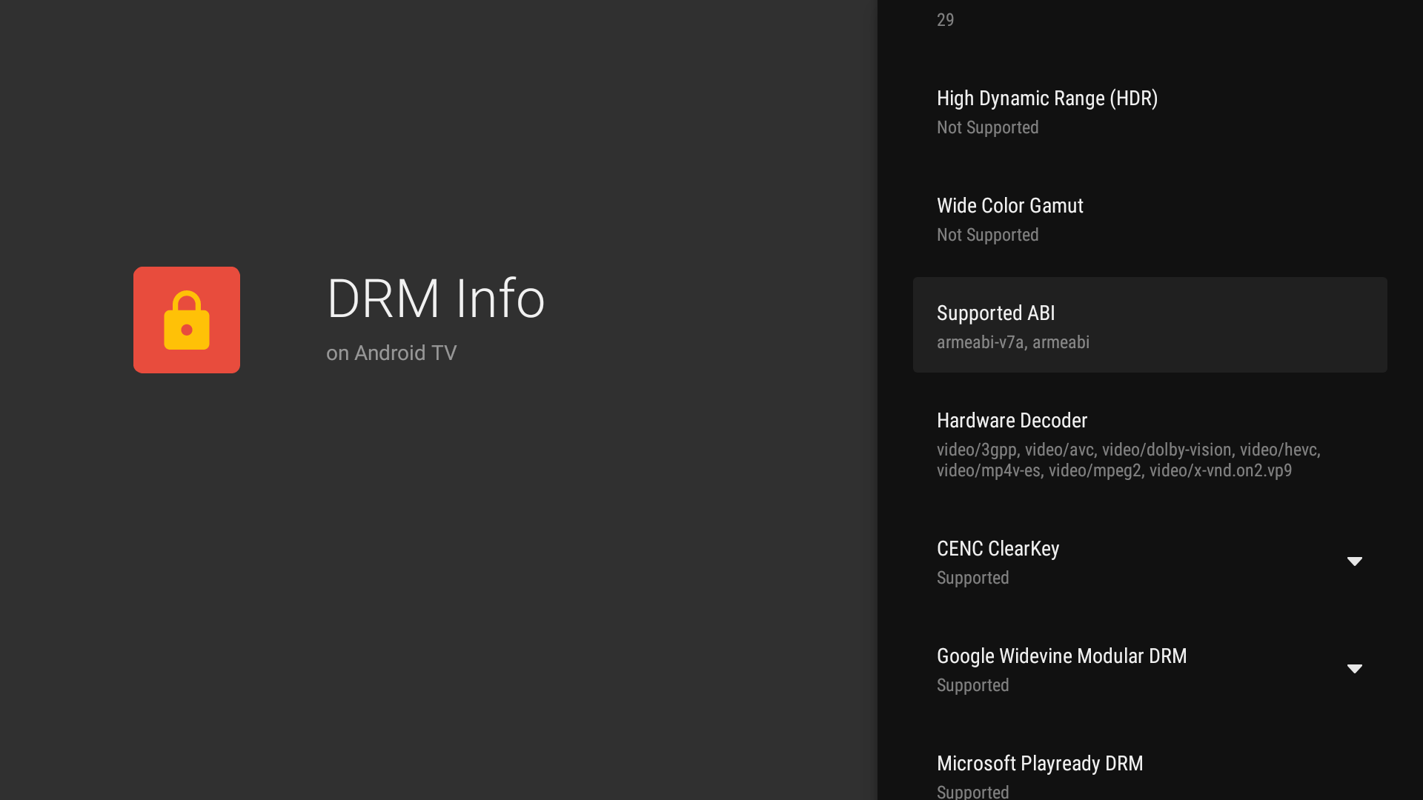Select the armeabi-v7a value text
This screenshot has height=800, width=1423.
coord(1013,342)
